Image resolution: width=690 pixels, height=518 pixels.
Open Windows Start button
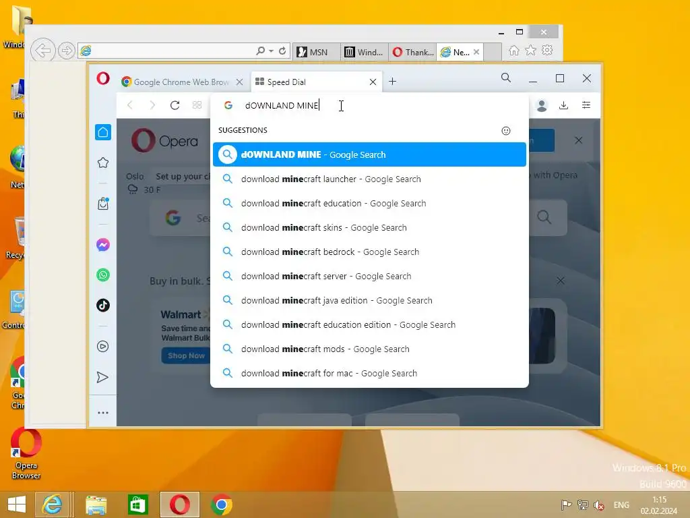pos(17,505)
